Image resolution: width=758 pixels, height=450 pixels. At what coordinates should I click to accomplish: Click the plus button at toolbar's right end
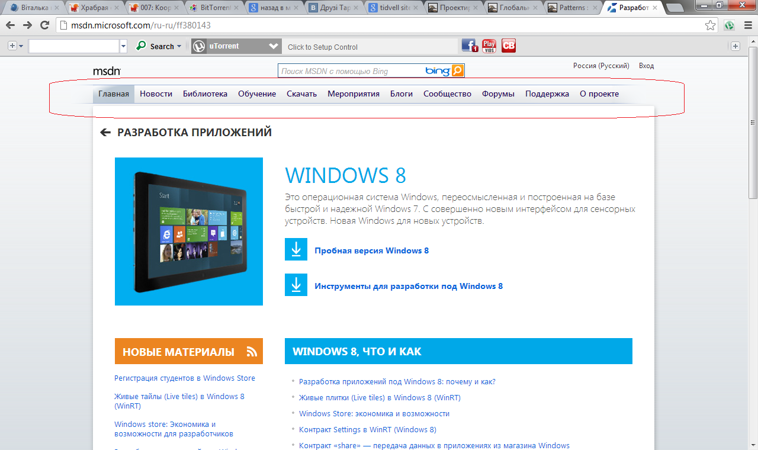click(x=735, y=46)
